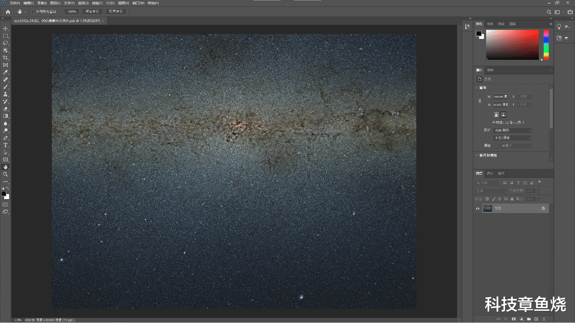Toggle Quick Mask mode
The height and width of the screenshot is (323, 575).
5,204
